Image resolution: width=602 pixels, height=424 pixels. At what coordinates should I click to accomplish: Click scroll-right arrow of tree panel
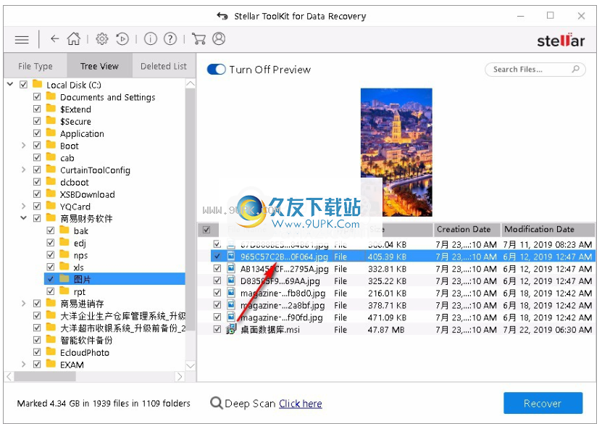pos(179,376)
